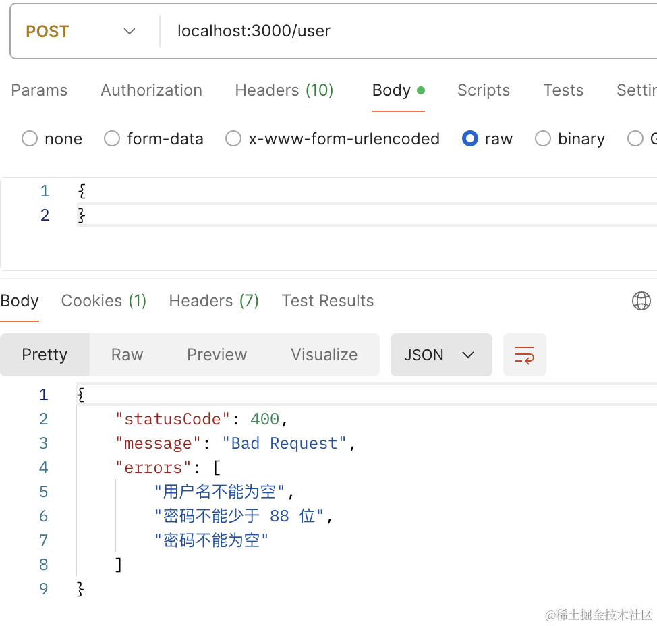Go to the Scripts tab
The image size is (657, 626).
(483, 90)
